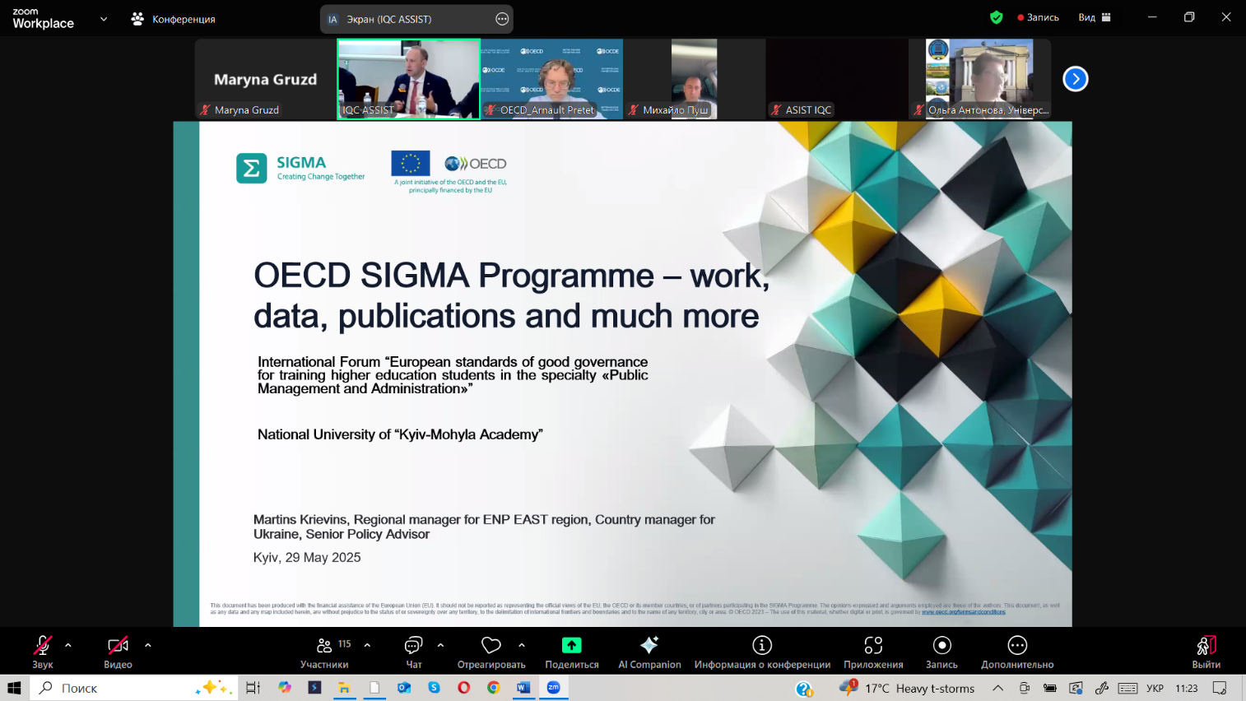The height and width of the screenshot is (701, 1246).
Task: Open Информация о конференции info icon
Action: pos(762,645)
